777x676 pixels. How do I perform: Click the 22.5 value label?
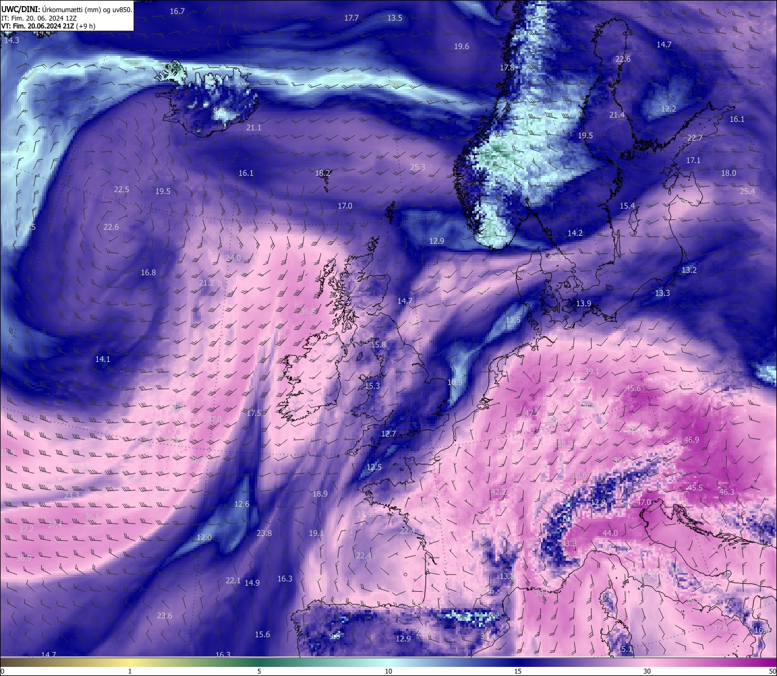[121, 190]
